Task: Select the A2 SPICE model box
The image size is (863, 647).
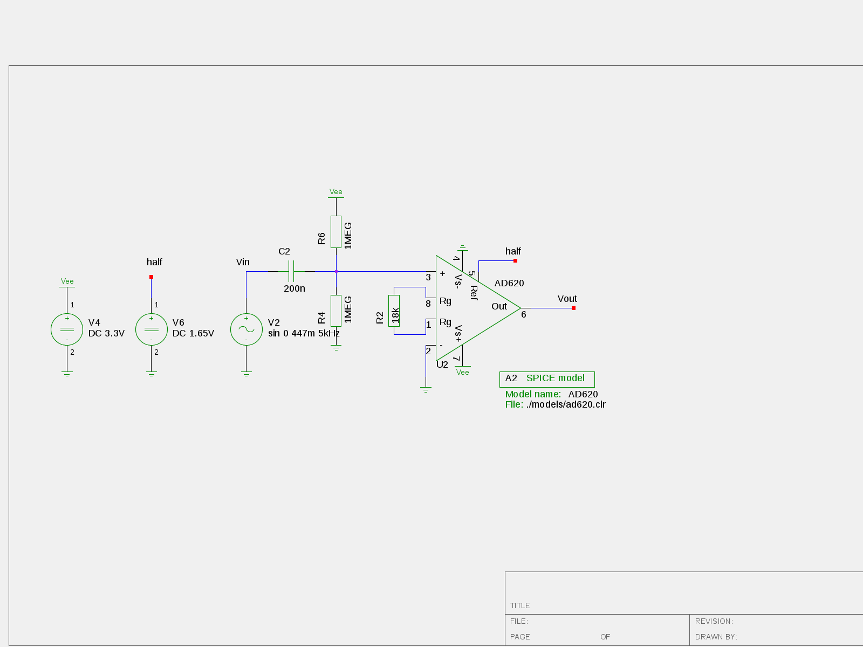Action: [x=547, y=379]
